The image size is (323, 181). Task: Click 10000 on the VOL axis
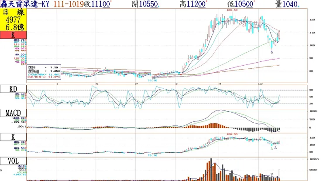314,159
